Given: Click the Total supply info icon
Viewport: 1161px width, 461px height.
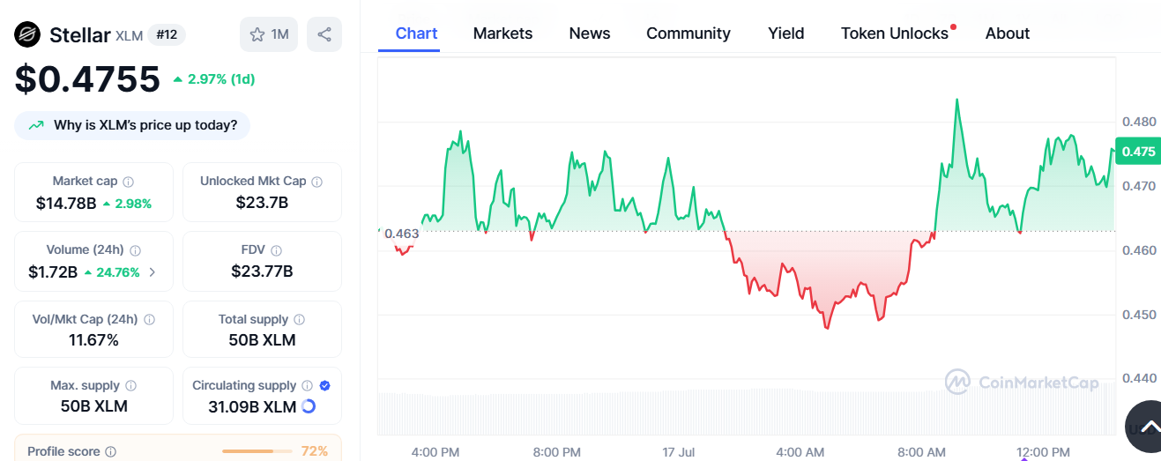Looking at the screenshot, I should pos(300,319).
